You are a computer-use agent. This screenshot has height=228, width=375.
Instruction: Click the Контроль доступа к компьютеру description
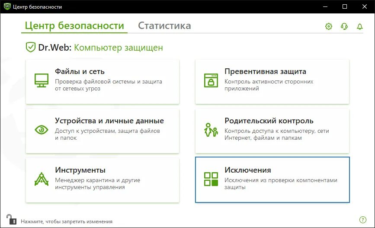pos(277,134)
